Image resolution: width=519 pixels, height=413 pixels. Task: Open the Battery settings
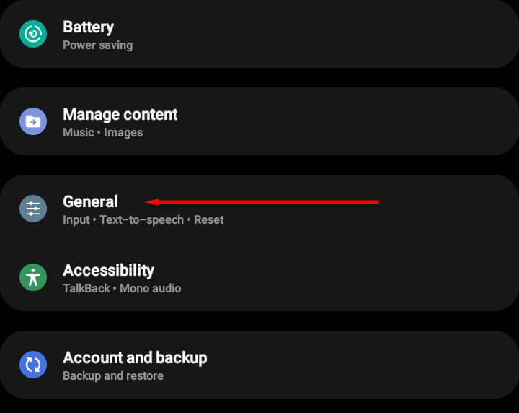(x=88, y=27)
